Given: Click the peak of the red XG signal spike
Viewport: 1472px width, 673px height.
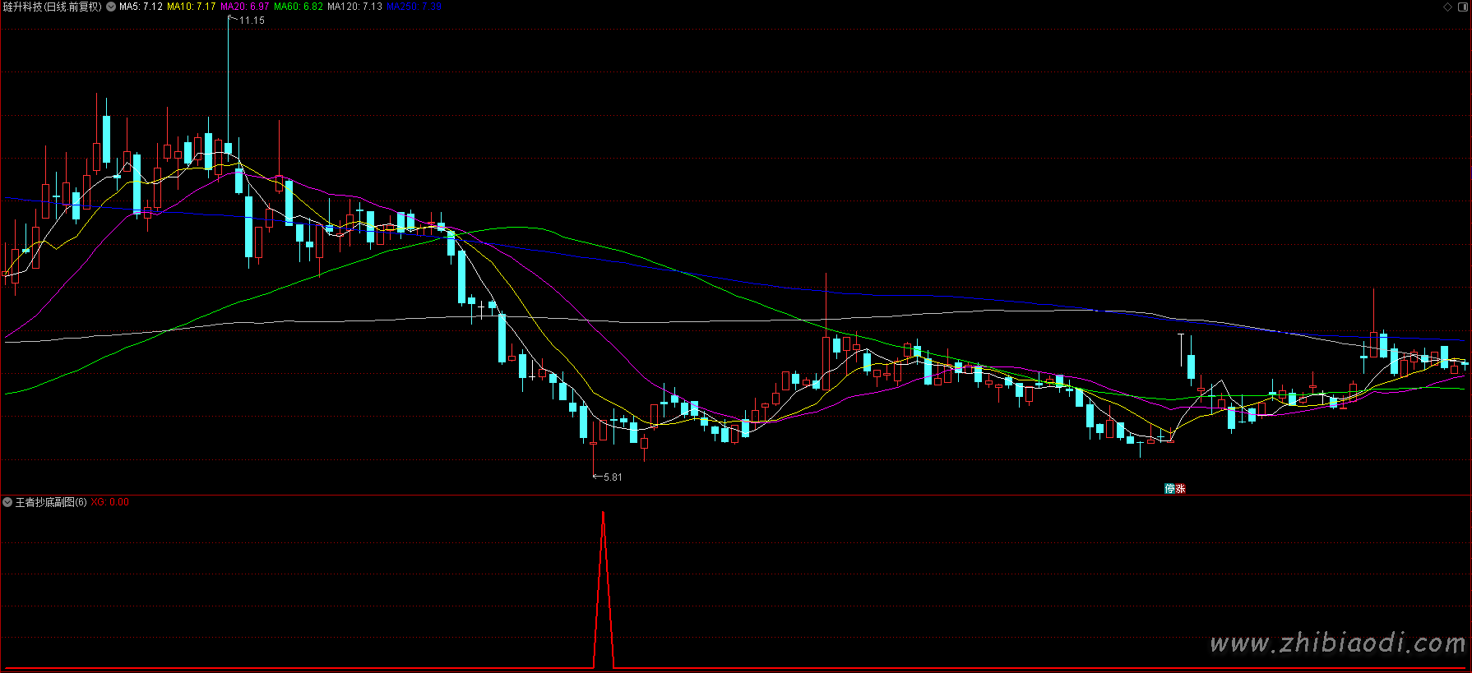Looking at the screenshot, I should tap(604, 514).
